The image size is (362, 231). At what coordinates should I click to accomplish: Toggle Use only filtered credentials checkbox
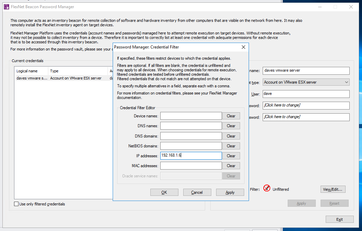tap(16, 204)
